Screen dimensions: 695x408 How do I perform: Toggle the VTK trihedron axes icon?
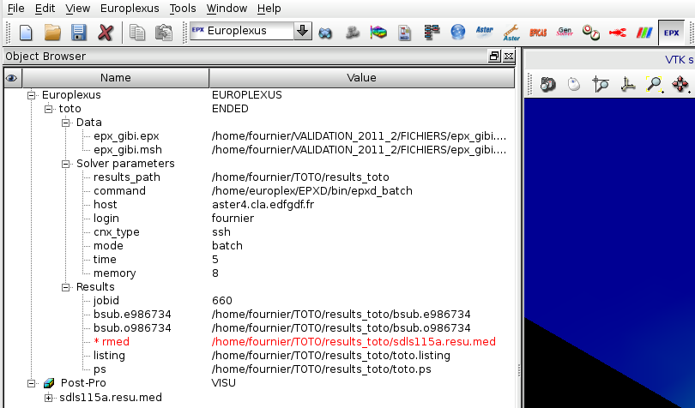627,84
